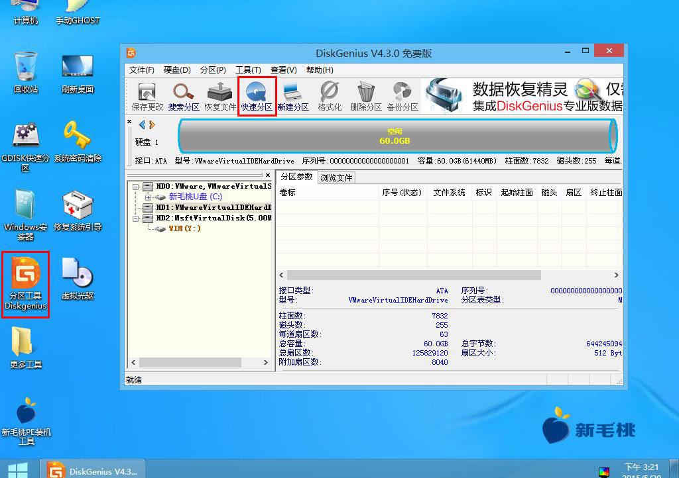The height and width of the screenshot is (478, 679).
Task: Collapse the HD0 VMware disk tree node
Action: pyautogui.click(x=135, y=187)
